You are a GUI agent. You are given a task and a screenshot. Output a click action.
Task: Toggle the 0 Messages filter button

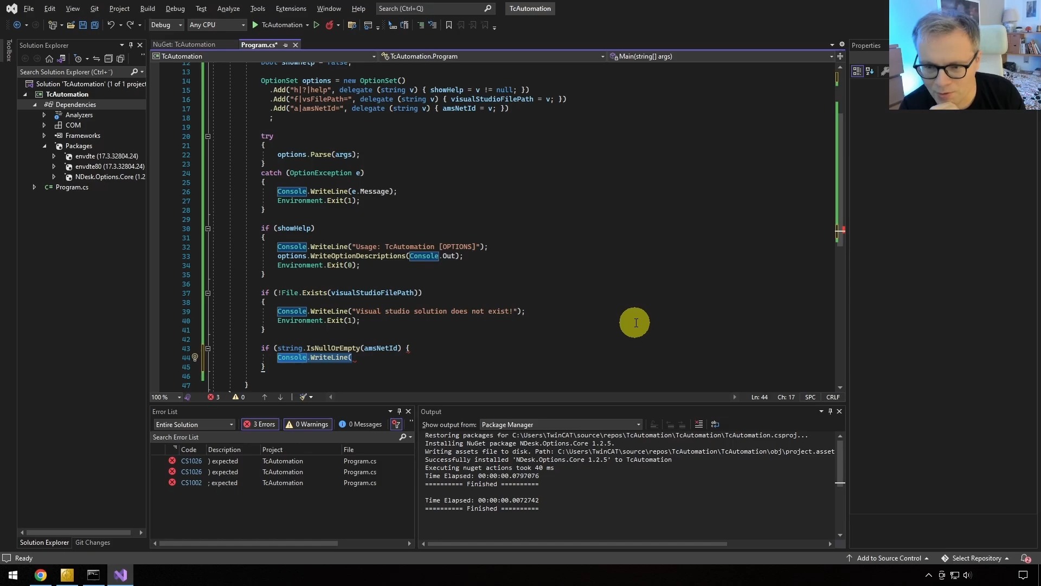click(x=361, y=424)
